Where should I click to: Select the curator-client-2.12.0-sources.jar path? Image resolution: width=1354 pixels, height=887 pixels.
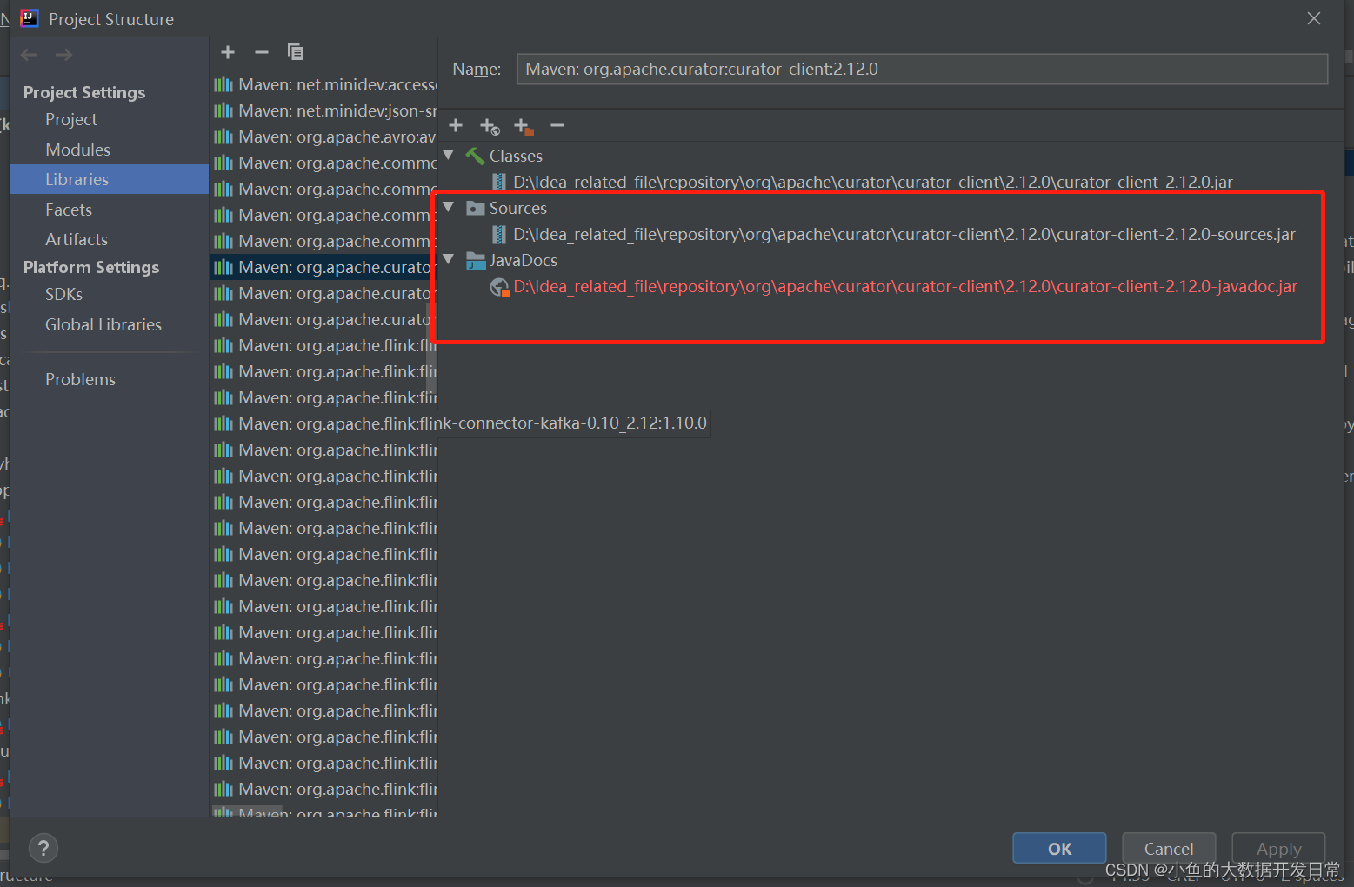(904, 234)
